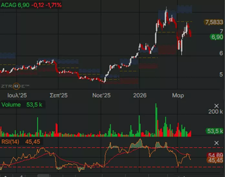Click the green 6,90 last price tag
The image size is (225, 177).
coord(217,37)
